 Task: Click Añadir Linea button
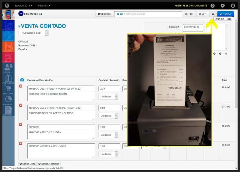pyautogui.click(x=27, y=164)
